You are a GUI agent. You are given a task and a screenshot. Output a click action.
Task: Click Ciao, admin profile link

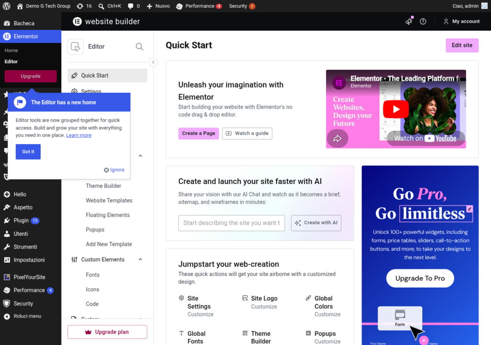point(470,6)
